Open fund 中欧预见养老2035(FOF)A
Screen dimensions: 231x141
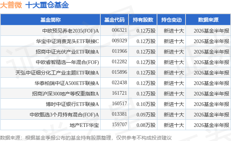(x=70, y=31)
